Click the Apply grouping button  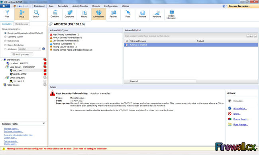[22, 54]
